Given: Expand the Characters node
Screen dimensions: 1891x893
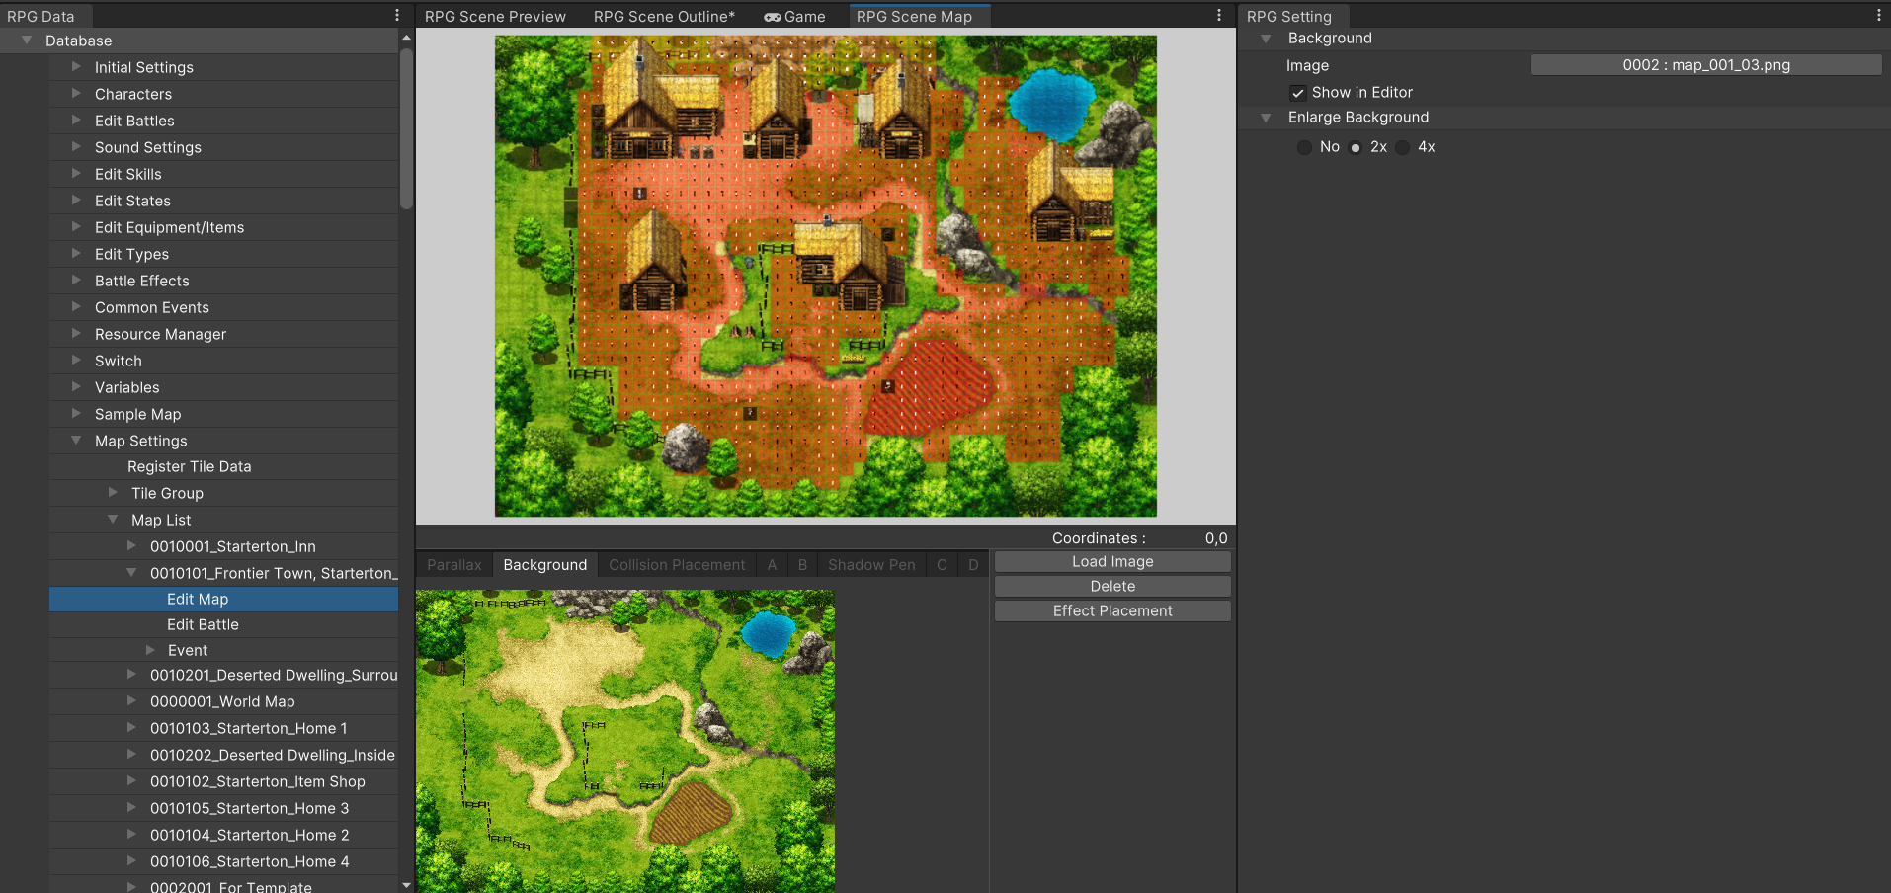Looking at the screenshot, I should [x=76, y=94].
